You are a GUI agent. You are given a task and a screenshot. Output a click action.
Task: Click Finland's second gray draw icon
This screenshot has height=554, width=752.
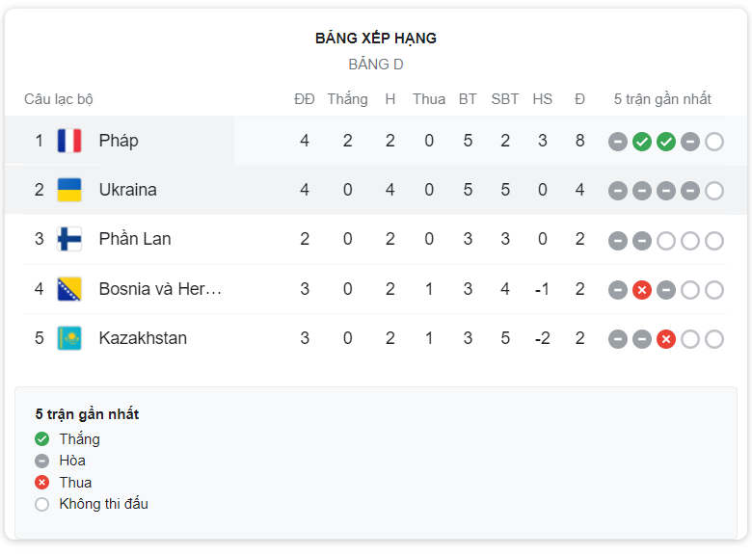[642, 241]
